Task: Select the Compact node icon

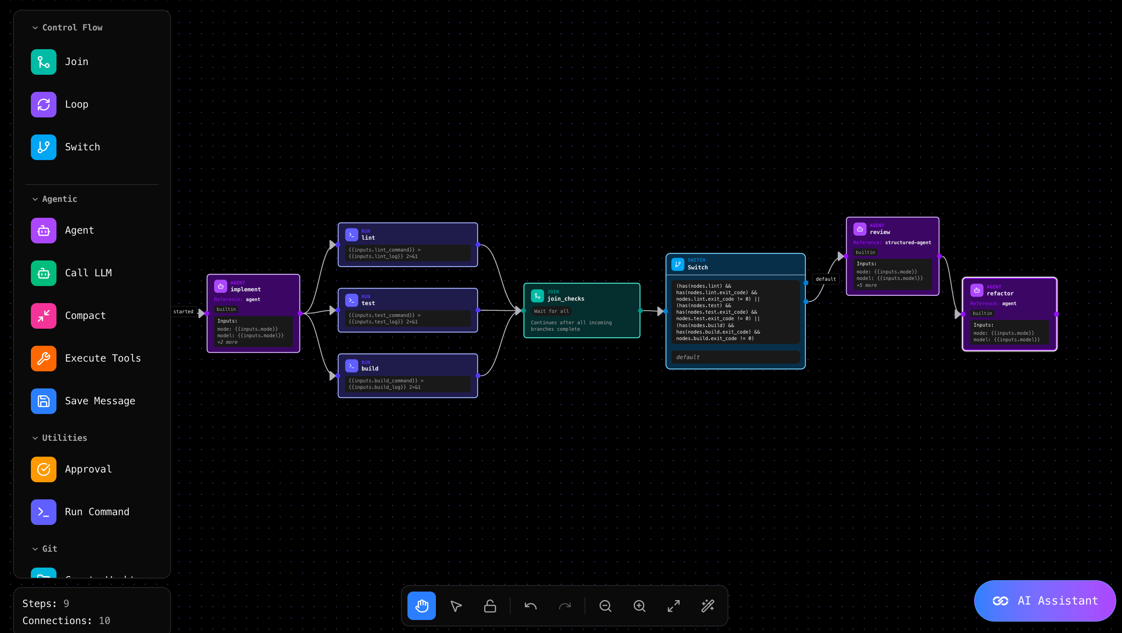Action: pyautogui.click(x=43, y=316)
